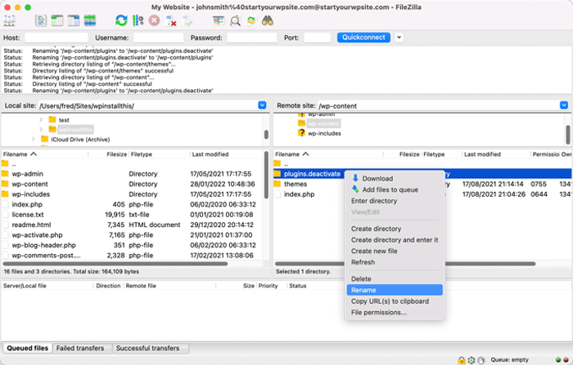Click the green refresh file lists icon

(x=121, y=20)
